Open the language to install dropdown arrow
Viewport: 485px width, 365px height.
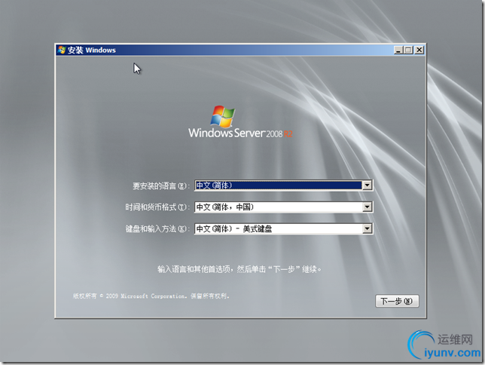367,186
